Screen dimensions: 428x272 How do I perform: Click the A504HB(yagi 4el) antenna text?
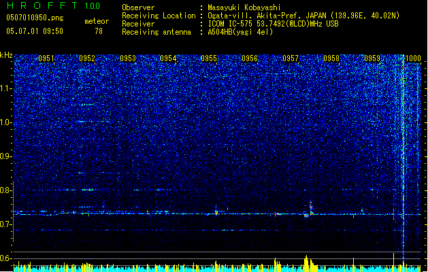[x=240, y=32]
